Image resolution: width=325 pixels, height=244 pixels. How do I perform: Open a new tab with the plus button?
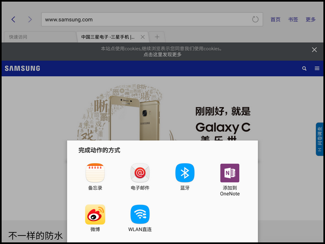[157, 37]
